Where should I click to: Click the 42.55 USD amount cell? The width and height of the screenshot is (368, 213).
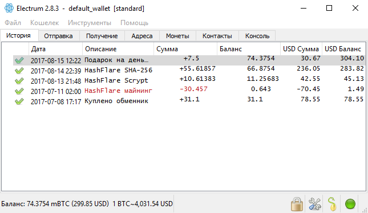[310, 79]
